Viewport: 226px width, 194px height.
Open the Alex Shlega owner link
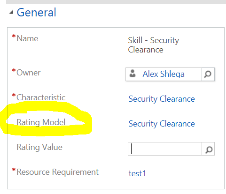point(164,74)
